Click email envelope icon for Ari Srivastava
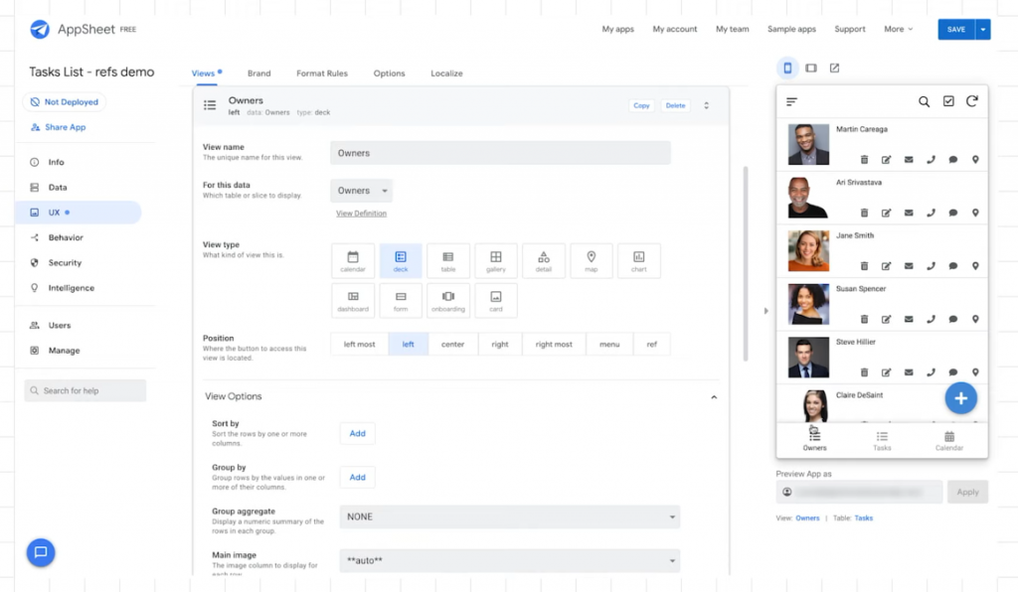This screenshot has height=592, width=1018. click(909, 213)
